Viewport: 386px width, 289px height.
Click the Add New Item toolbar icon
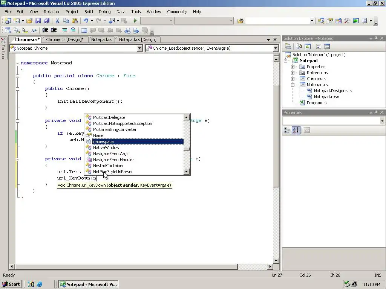(17, 21)
